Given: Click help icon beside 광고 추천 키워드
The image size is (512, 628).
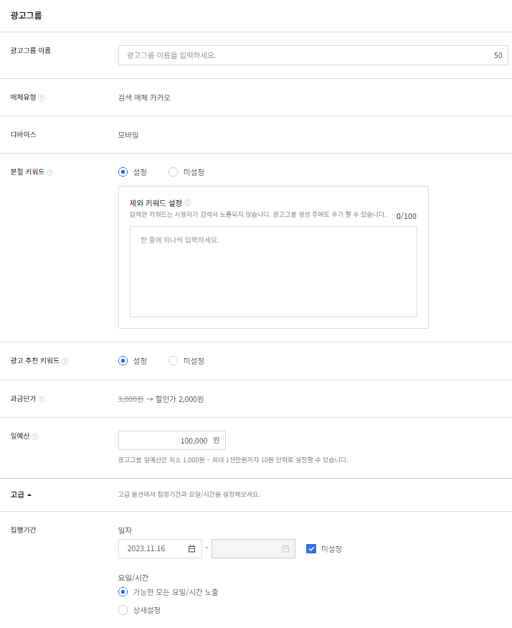Looking at the screenshot, I should coord(65,361).
